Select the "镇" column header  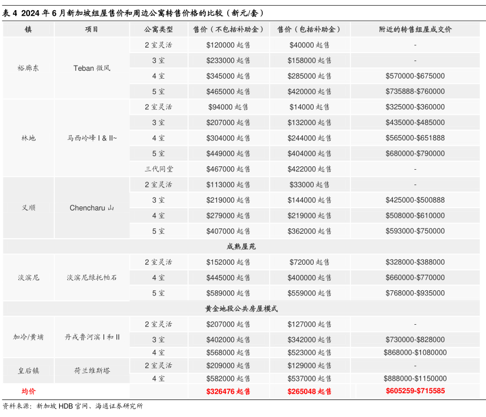click(28, 29)
